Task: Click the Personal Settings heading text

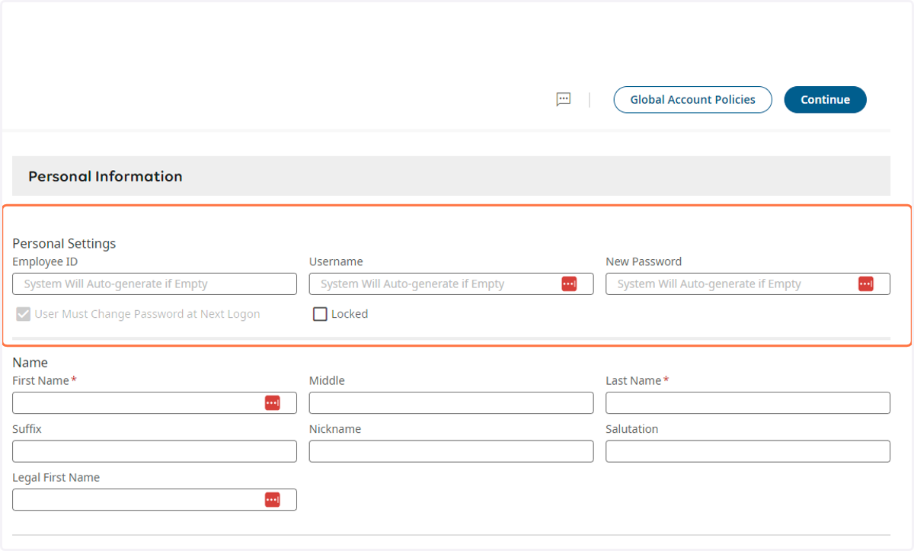Action: tap(64, 244)
